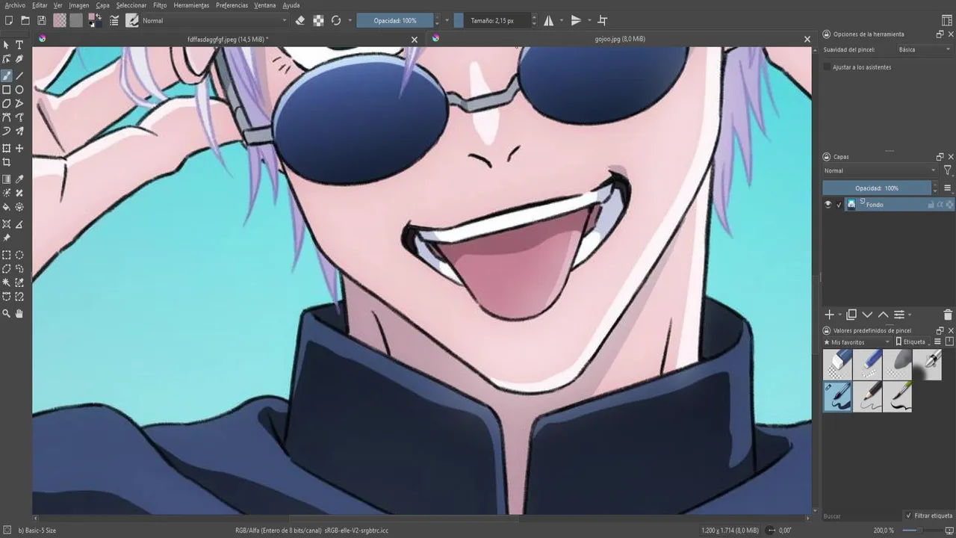Image resolution: width=956 pixels, height=538 pixels.
Task: Move layer down with the arrow button
Action: (x=867, y=315)
